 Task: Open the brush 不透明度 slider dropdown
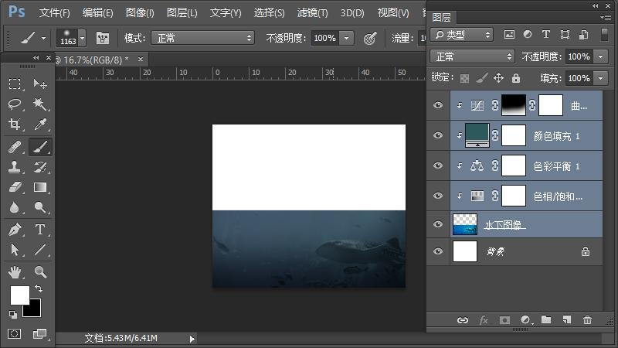click(346, 38)
